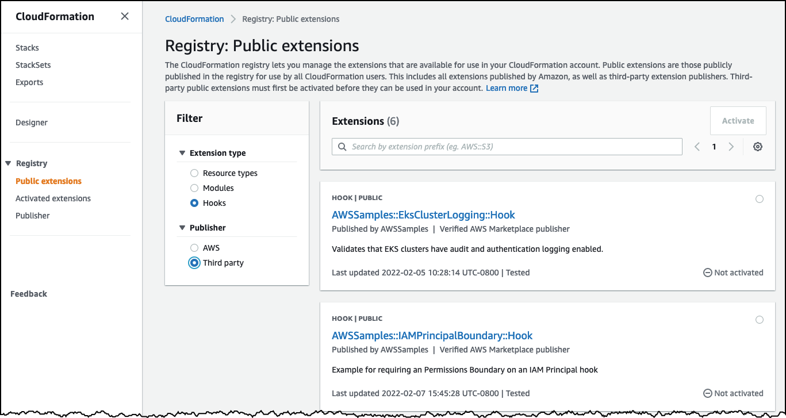Click the Registry: Public extensions page heading
The image size is (786, 418).
[x=262, y=45]
